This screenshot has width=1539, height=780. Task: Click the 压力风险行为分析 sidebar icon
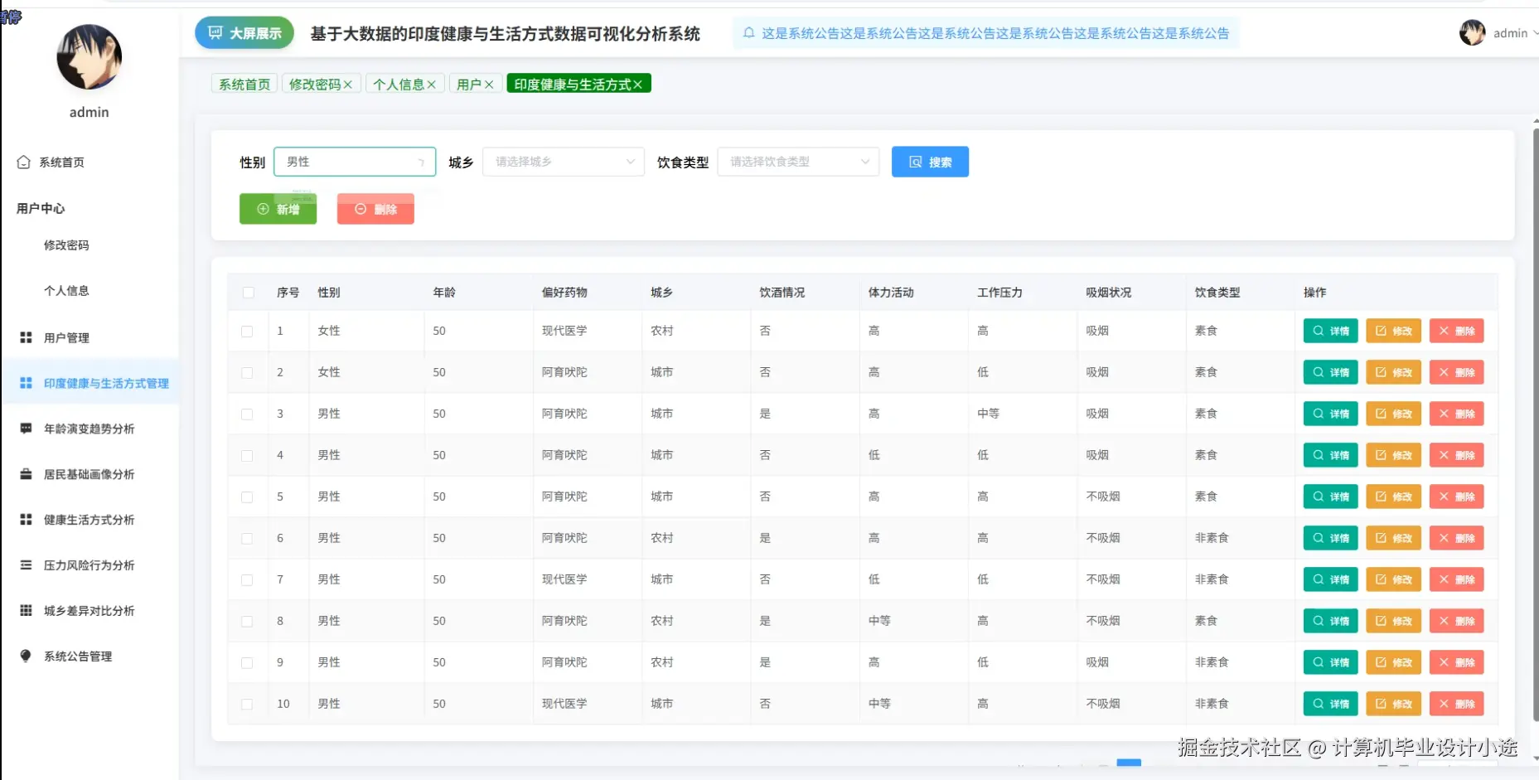(25, 564)
